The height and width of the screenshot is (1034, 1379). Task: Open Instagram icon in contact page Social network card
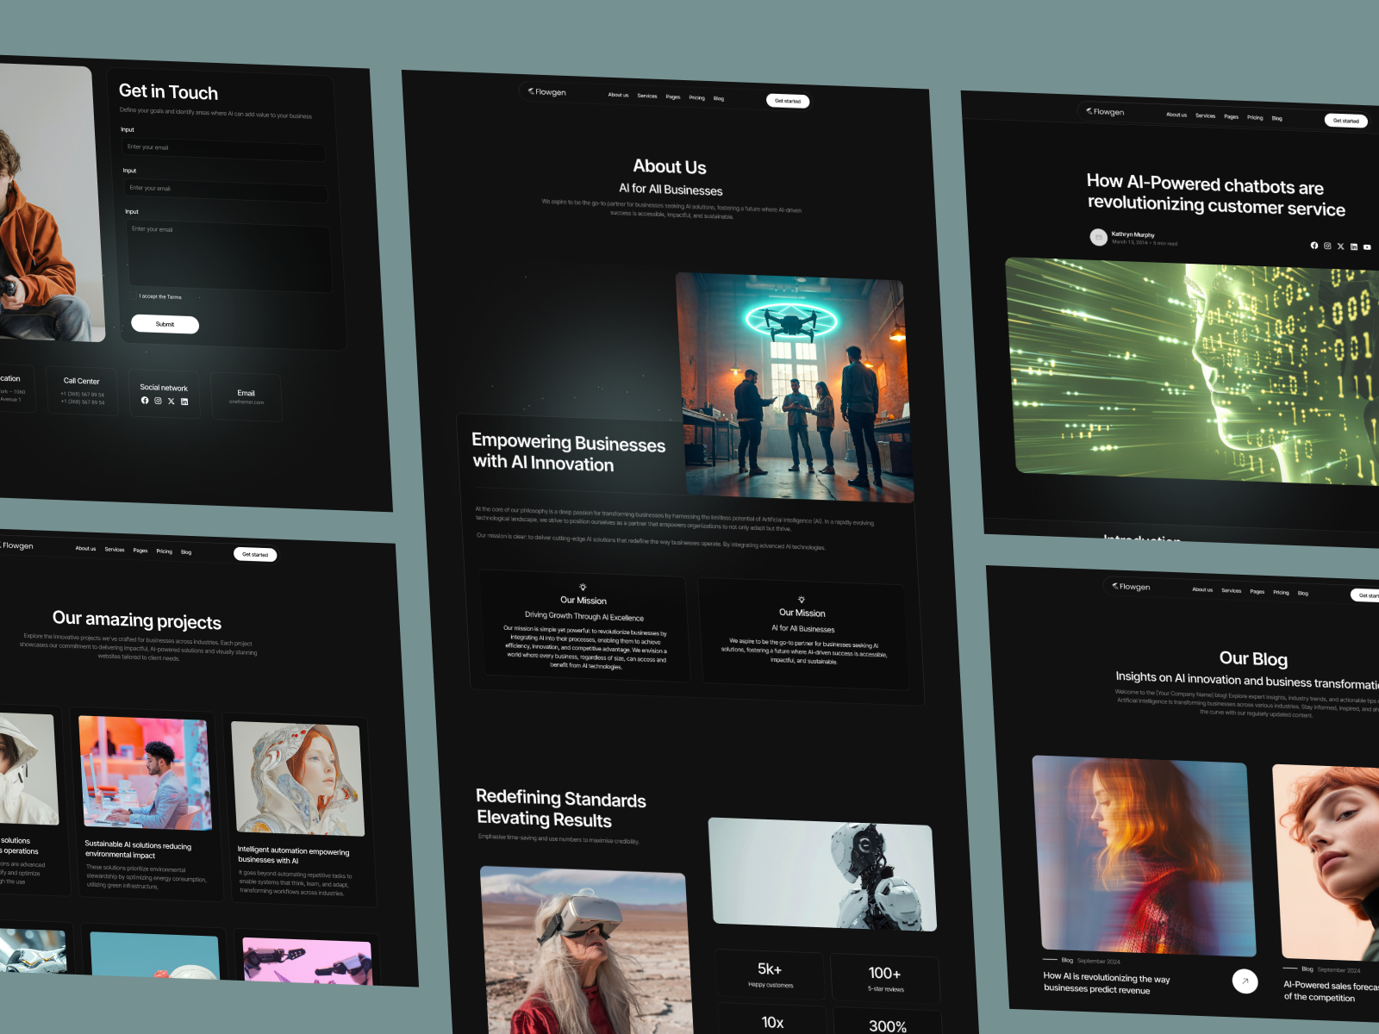coord(158,401)
